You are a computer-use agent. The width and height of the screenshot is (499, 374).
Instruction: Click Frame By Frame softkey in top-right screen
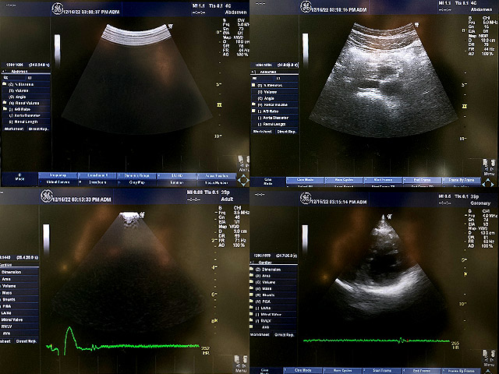[x=461, y=180]
